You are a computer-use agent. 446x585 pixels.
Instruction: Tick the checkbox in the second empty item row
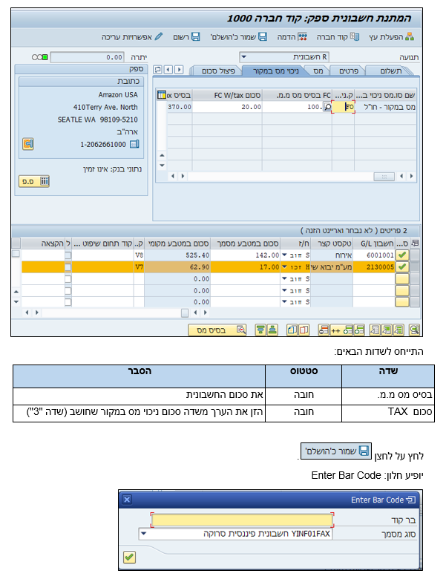click(x=68, y=290)
